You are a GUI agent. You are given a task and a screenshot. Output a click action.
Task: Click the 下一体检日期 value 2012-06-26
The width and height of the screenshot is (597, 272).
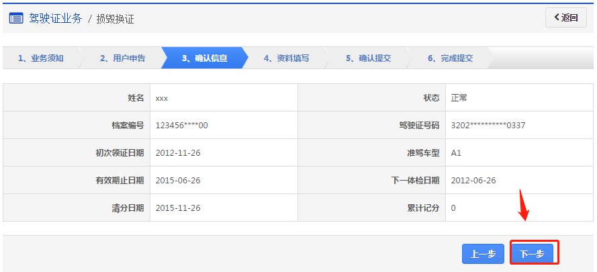click(x=473, y=181)
